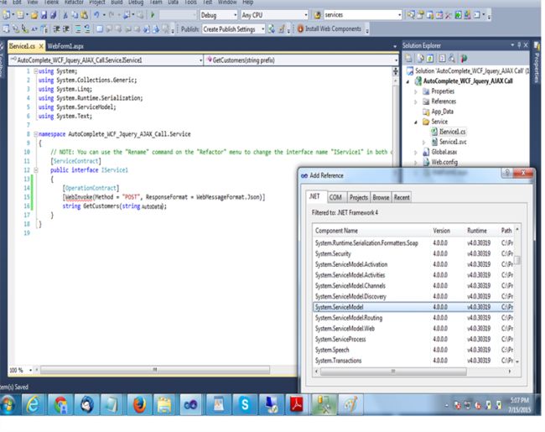This screenshot has height=432, width=545.
Task: Open Google Chrome from the taskbar
Action: 61,405
